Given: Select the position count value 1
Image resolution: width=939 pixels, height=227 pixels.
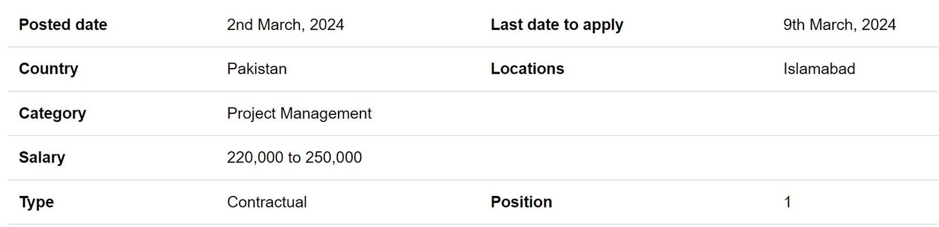Looking at the screenshot, I should click(788, 202).
